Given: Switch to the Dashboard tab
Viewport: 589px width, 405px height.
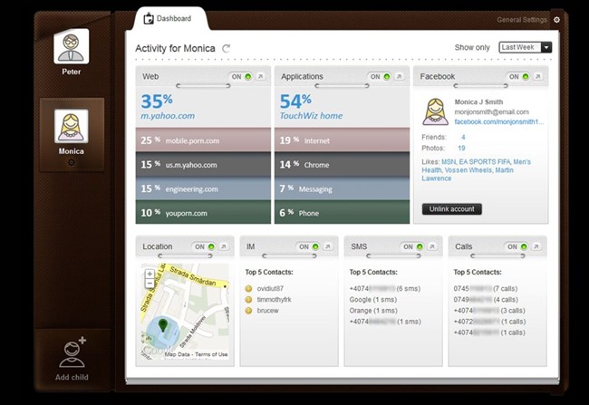Looking at the screenshot, I should [169, 19].
